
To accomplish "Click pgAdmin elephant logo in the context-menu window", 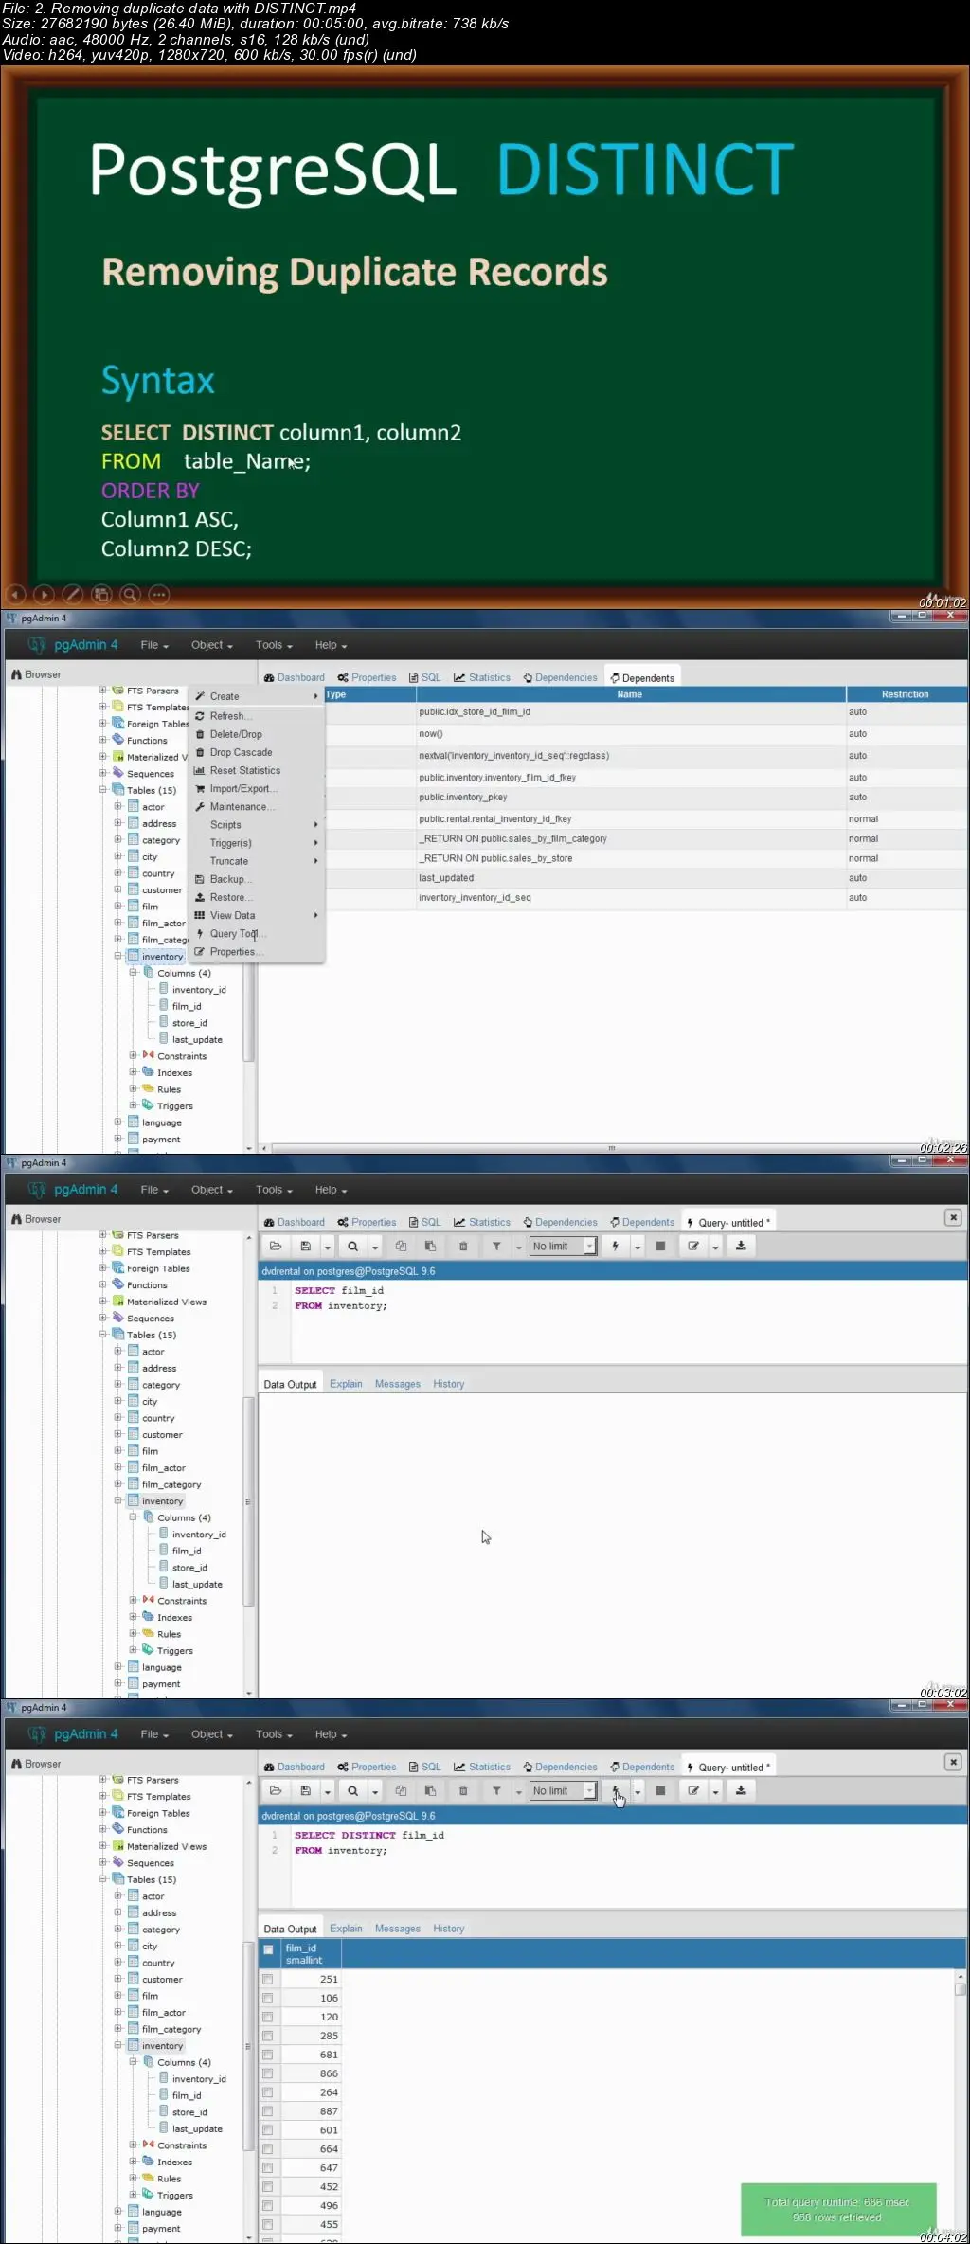I will click(x=37, y=645).
